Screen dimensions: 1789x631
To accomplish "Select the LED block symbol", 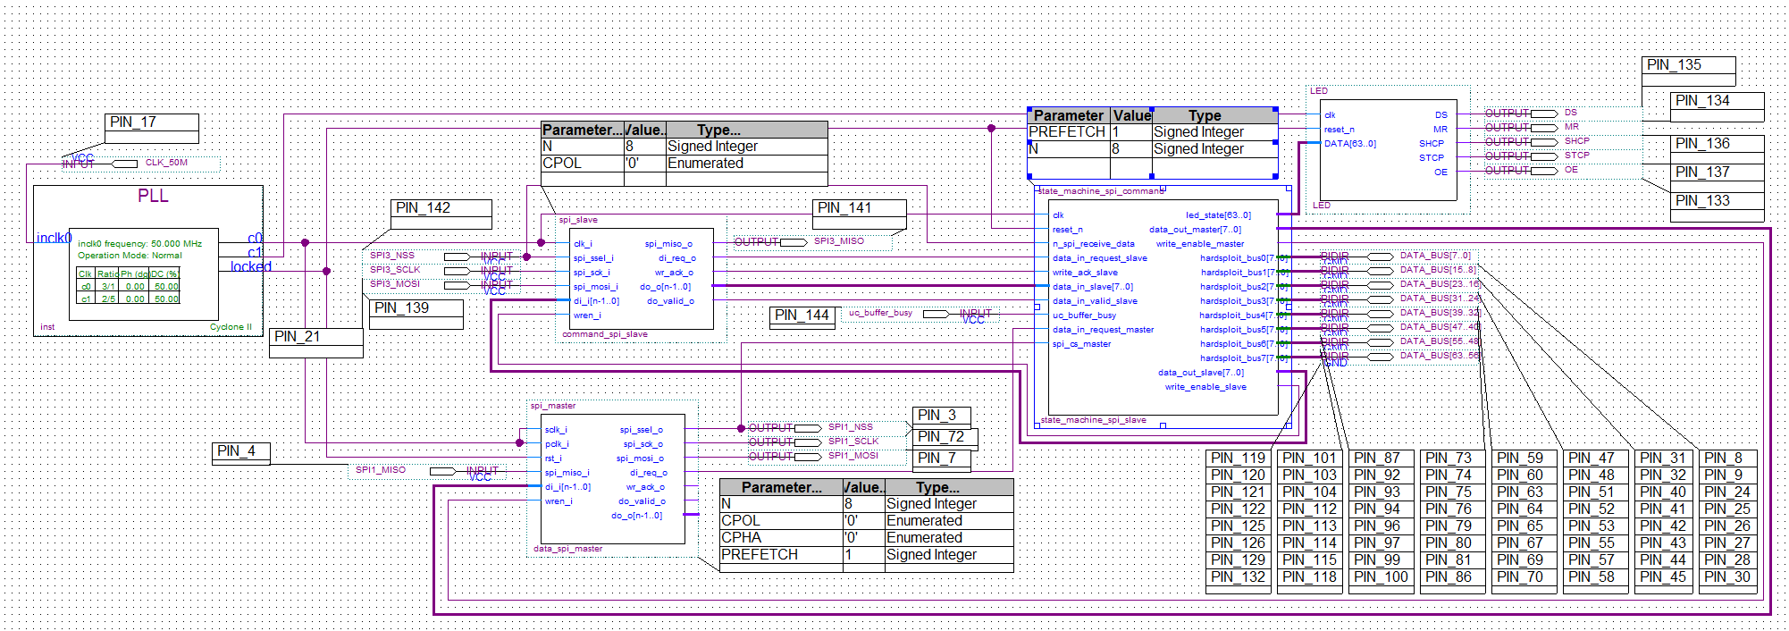I will [x=1389, y=149].
